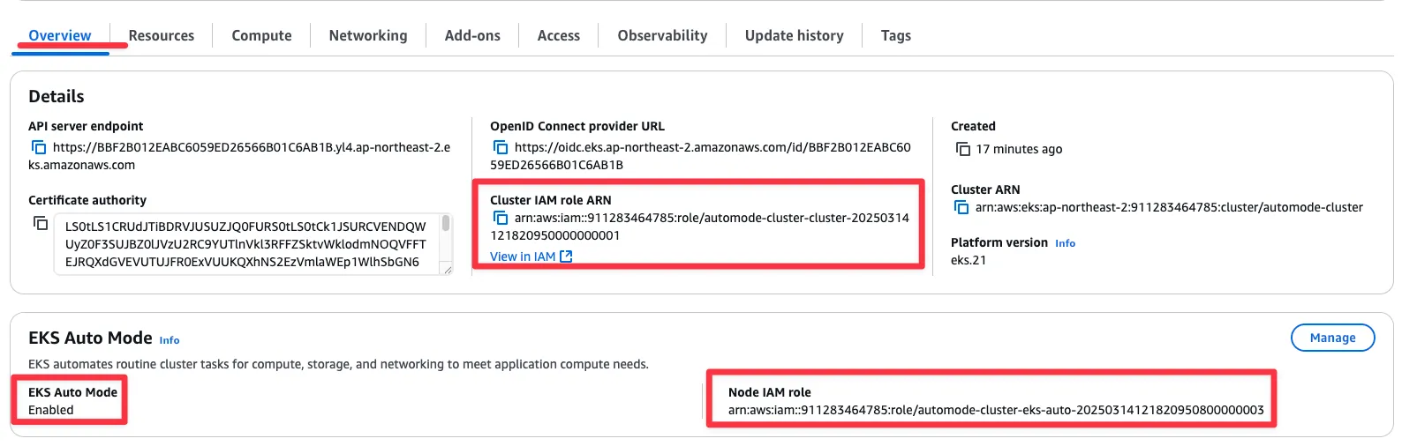Click the Details section heading
This screenshot has height=446, width=1402.
(57, 96)
